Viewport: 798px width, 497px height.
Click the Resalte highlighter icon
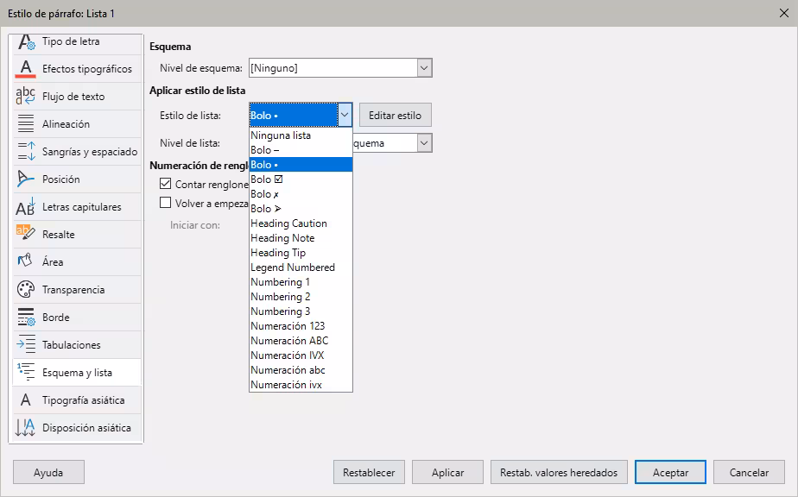[x=25, y=234]
